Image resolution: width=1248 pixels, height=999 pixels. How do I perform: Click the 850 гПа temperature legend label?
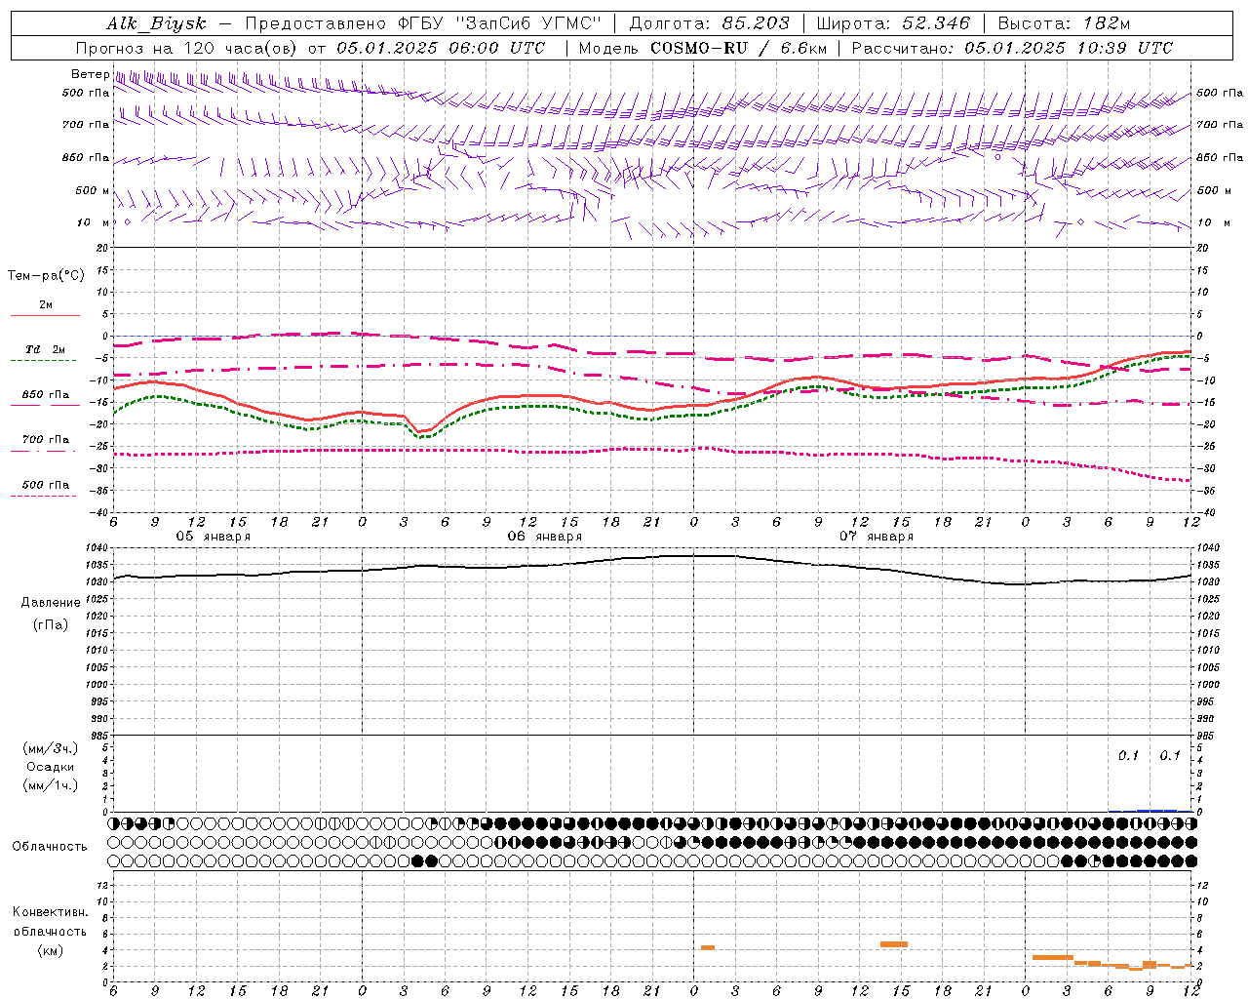click(45, 395)
